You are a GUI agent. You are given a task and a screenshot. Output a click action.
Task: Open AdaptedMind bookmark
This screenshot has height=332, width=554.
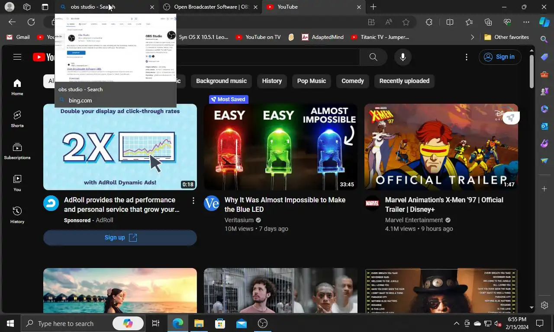[x=322, y=37]
